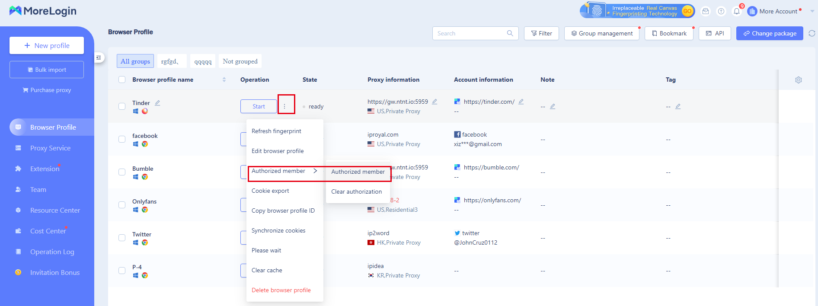This screenshot has height=306, width=818.
Task: Choose Clear authorization in submenu
Action: (358, 191)
